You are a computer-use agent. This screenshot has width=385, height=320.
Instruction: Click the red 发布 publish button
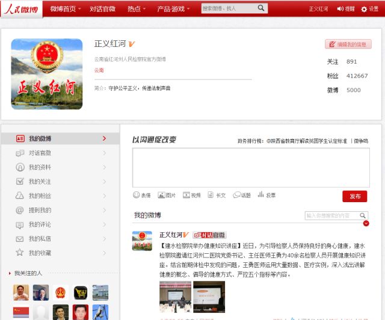tap(355, 197)
